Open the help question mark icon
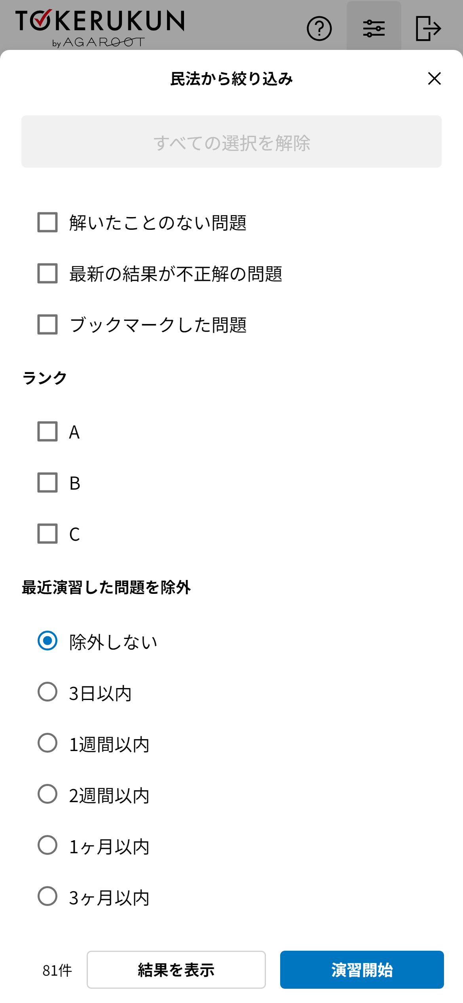 [x=319, y=29]
